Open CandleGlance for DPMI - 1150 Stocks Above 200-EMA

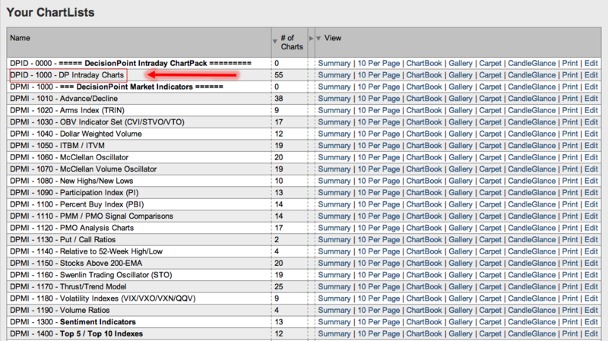click(x=531, y=263)
